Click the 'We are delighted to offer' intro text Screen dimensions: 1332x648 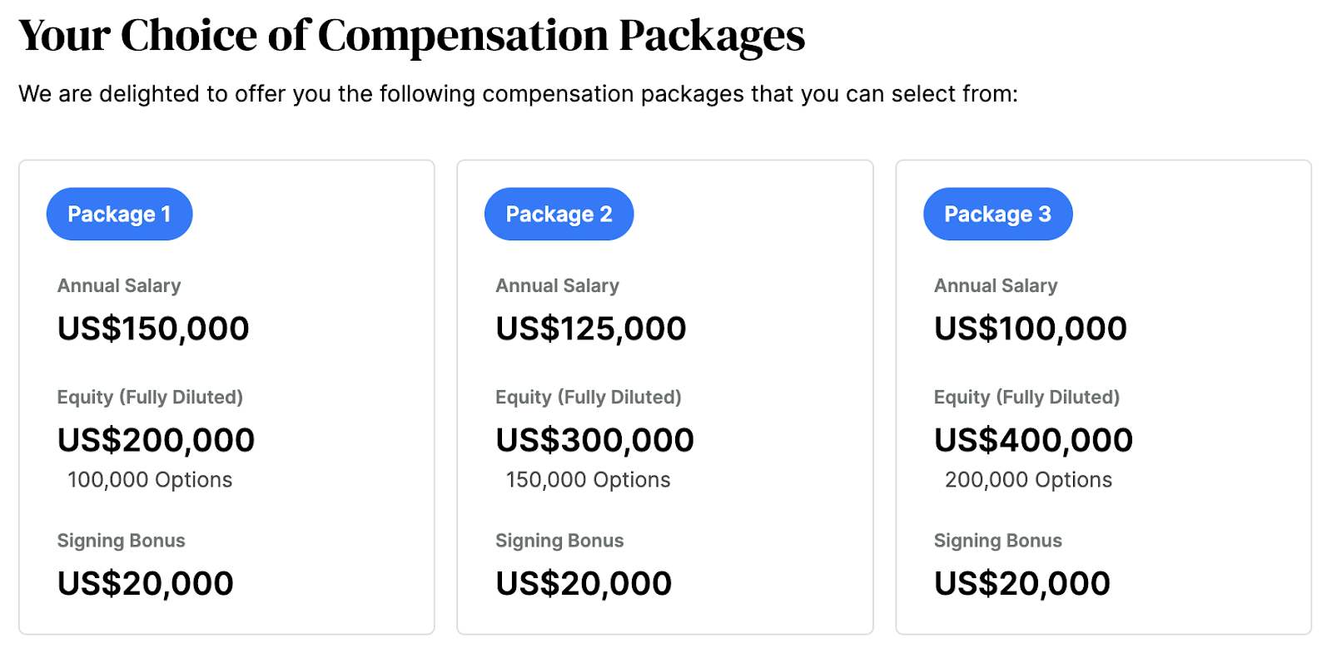coord(518,94)
